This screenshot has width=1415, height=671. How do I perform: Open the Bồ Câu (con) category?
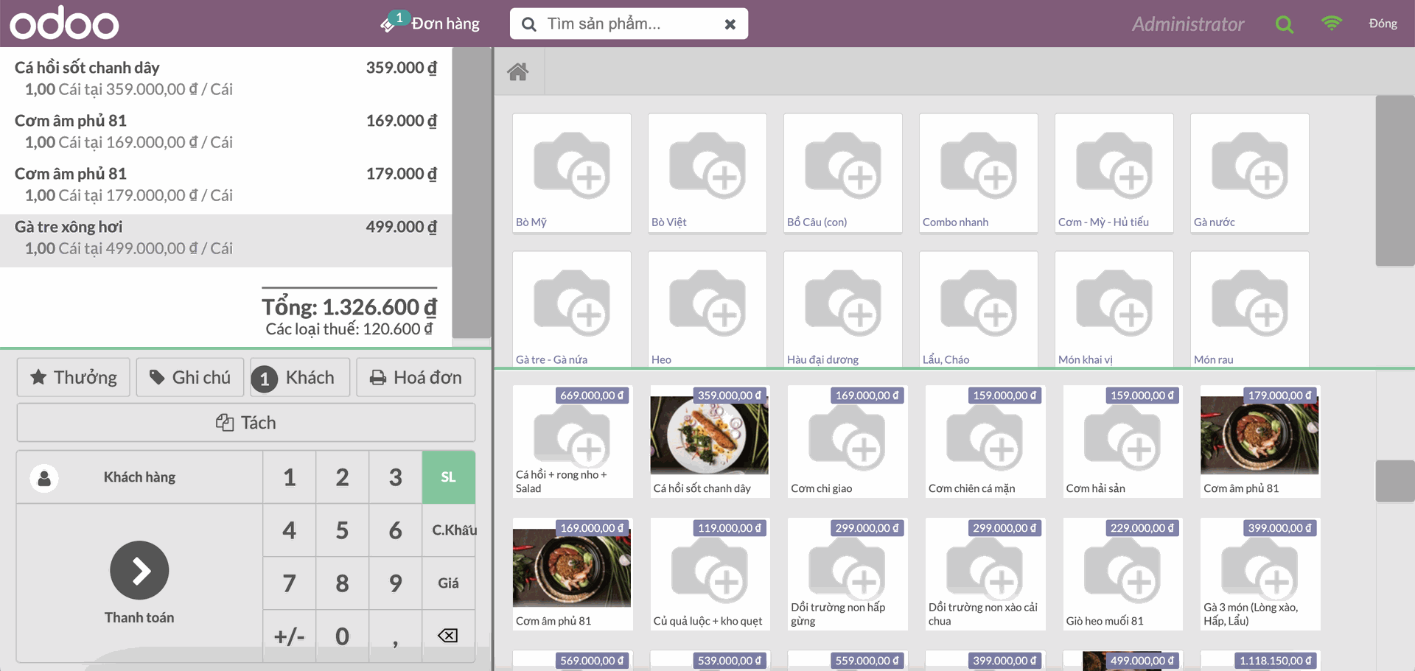843,173
